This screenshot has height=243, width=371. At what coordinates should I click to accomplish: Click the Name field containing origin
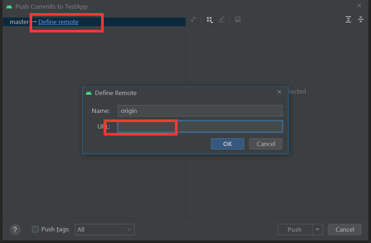tap(200, 111)
